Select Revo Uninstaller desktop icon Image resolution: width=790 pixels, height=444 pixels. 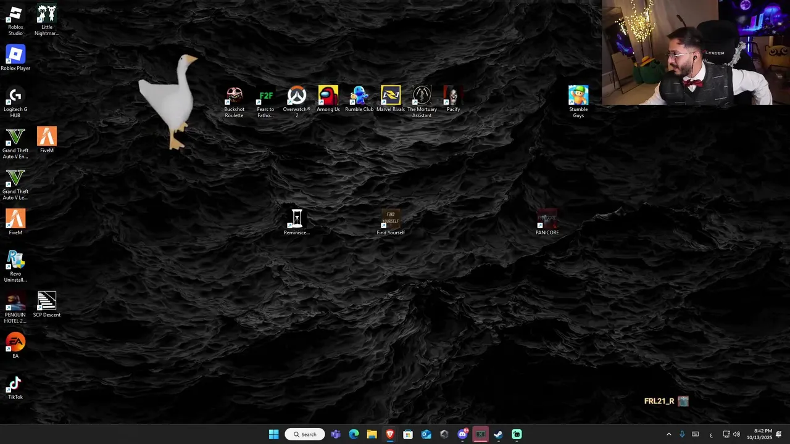(15, 267)
